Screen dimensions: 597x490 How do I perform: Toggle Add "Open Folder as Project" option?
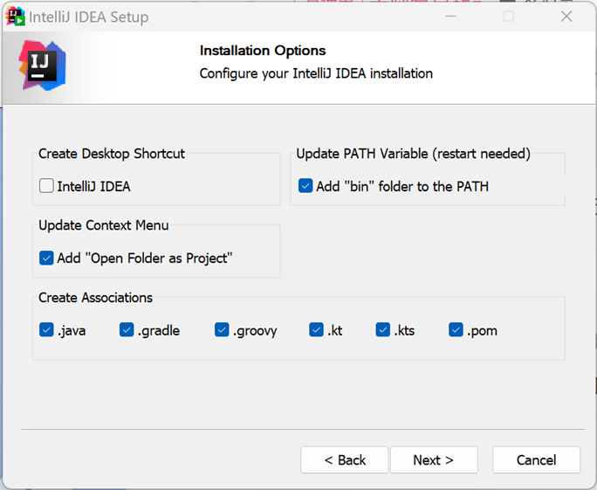pos(46,259)
